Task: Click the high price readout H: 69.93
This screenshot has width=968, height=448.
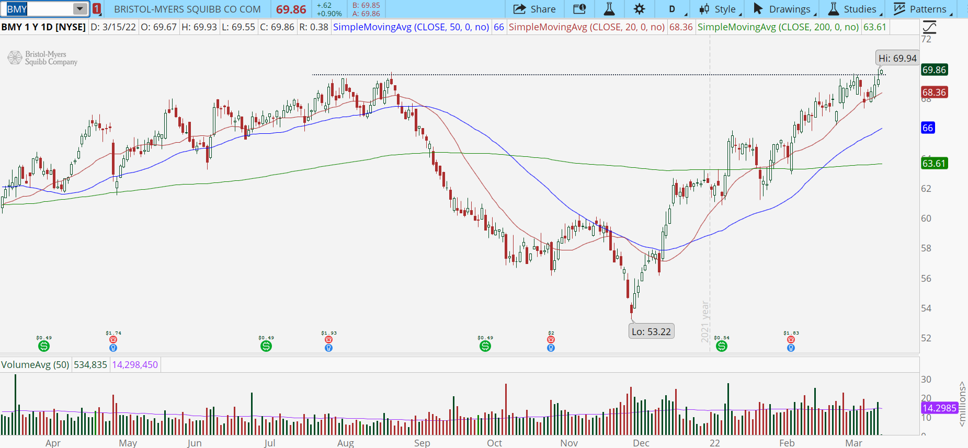Action: [199, 27]
